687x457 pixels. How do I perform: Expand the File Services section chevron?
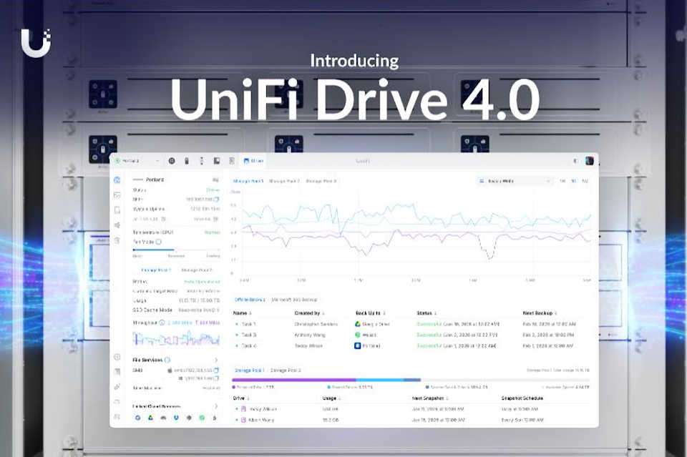pyautogui.click(x=216, y=360)
